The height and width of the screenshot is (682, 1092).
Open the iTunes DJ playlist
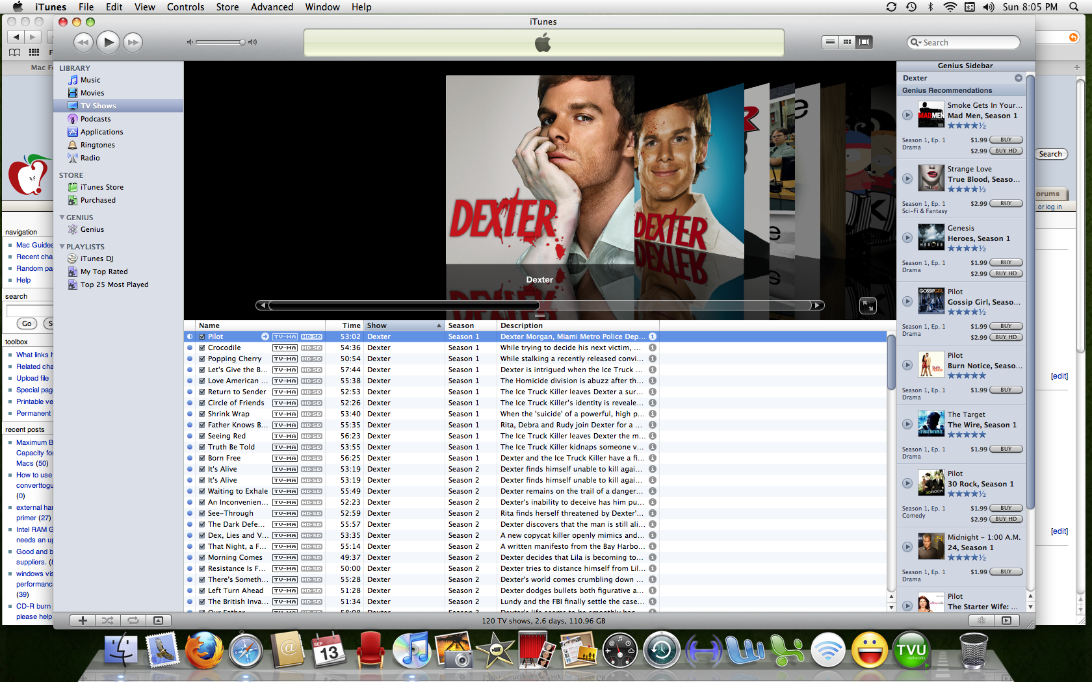pyautogui.click(x=97, y=259)
